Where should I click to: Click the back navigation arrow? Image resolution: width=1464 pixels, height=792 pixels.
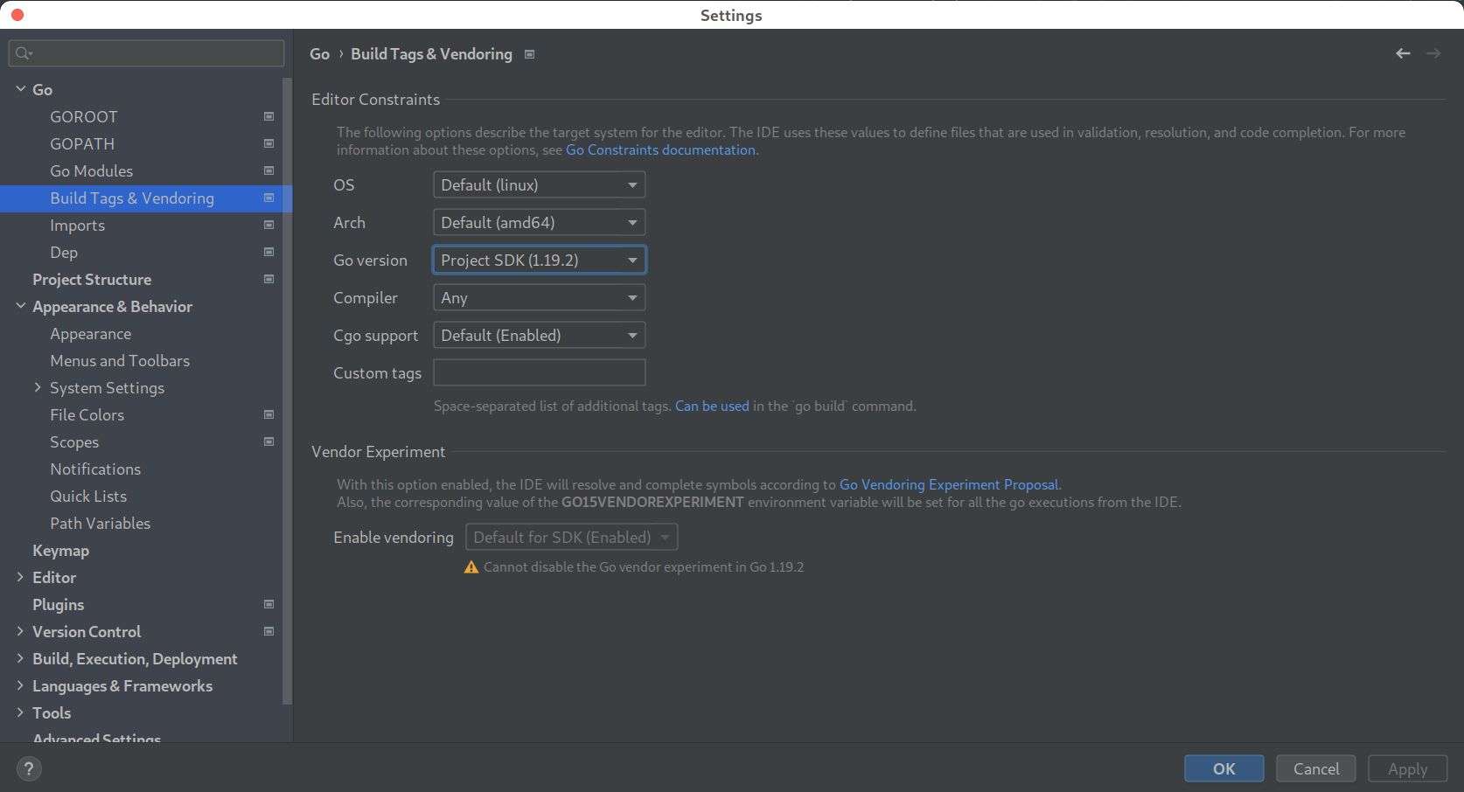1403,53
